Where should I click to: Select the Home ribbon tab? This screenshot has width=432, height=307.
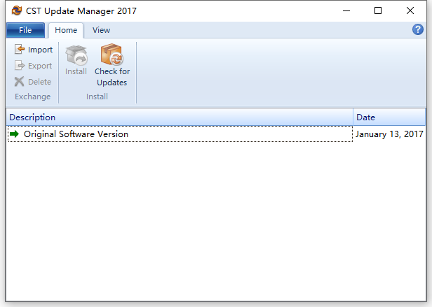[x=66, y=30]
